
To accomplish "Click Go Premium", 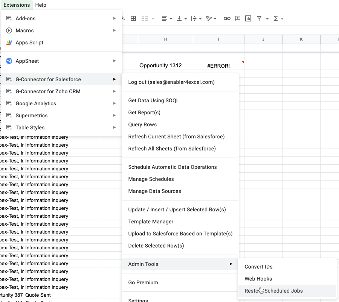I will (x=180, y=282).
